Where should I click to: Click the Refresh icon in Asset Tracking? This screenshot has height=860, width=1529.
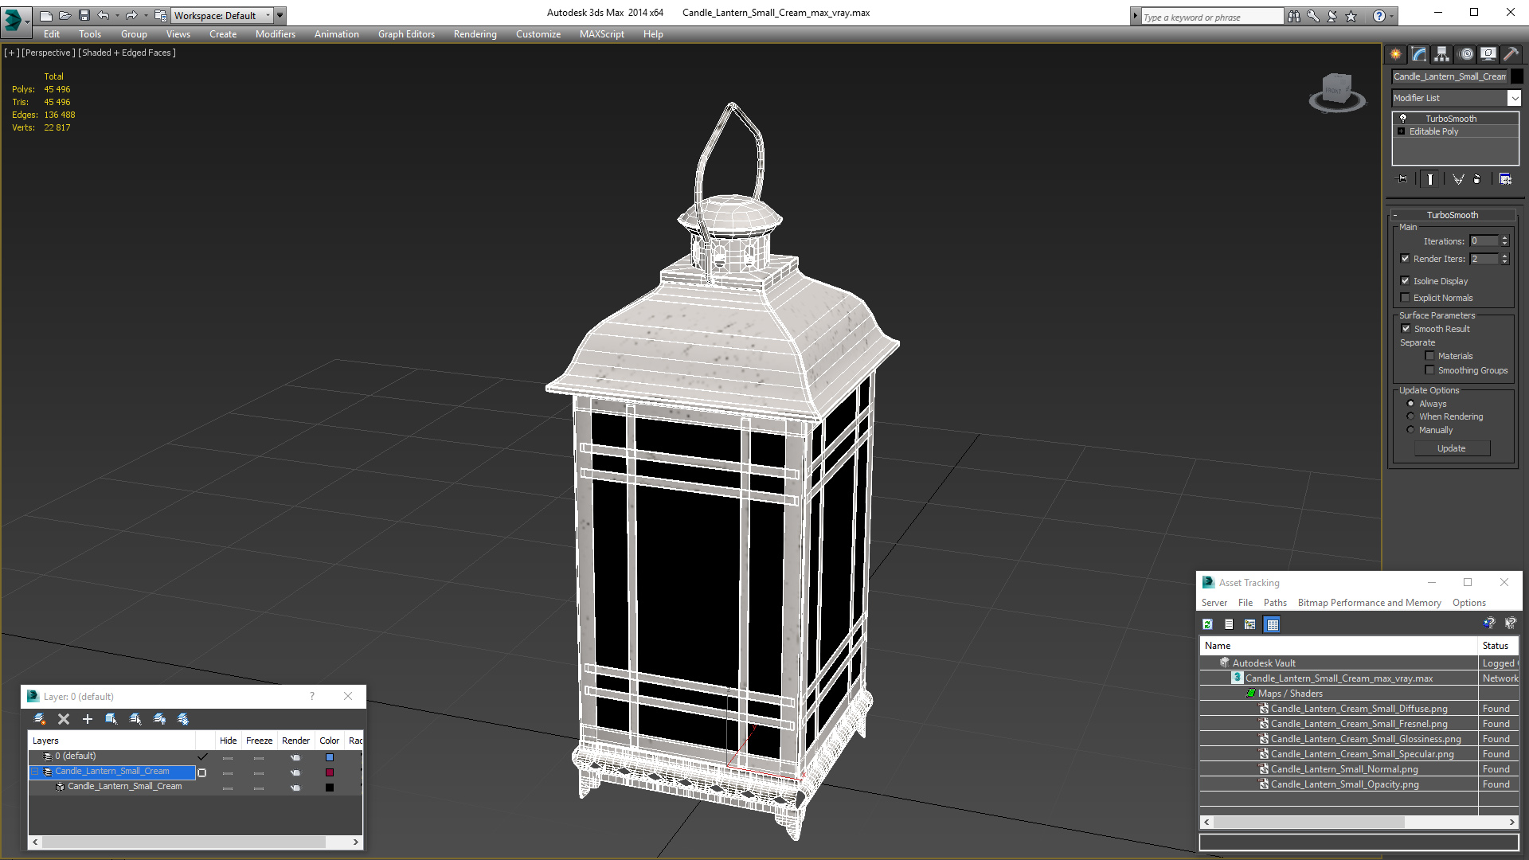coord(1207,624)
